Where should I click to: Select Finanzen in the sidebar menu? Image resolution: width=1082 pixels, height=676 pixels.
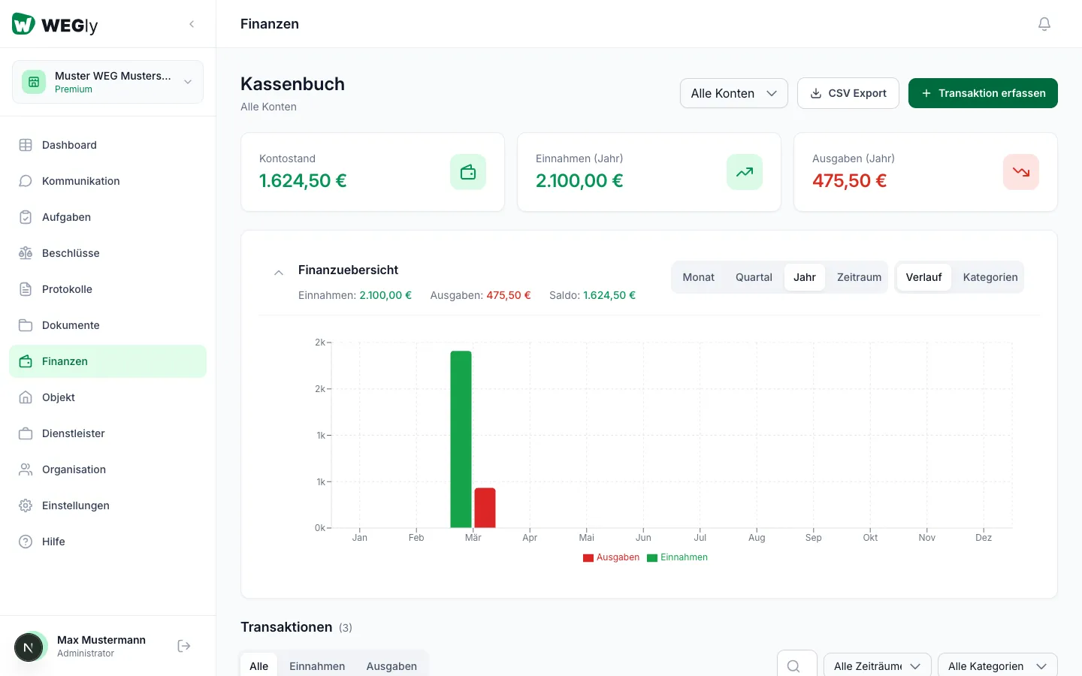pos(65,361)
